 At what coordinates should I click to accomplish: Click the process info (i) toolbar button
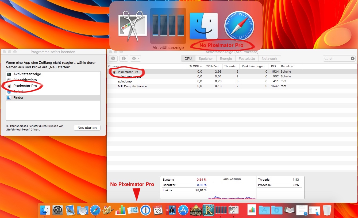pos(124,58)
